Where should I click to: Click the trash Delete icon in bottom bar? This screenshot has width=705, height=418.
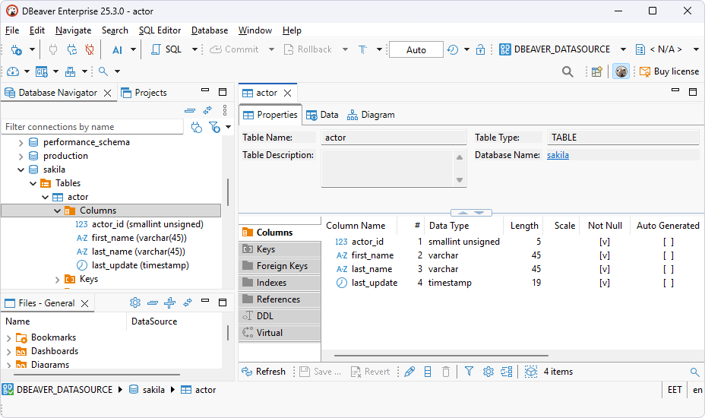[446, 372]
